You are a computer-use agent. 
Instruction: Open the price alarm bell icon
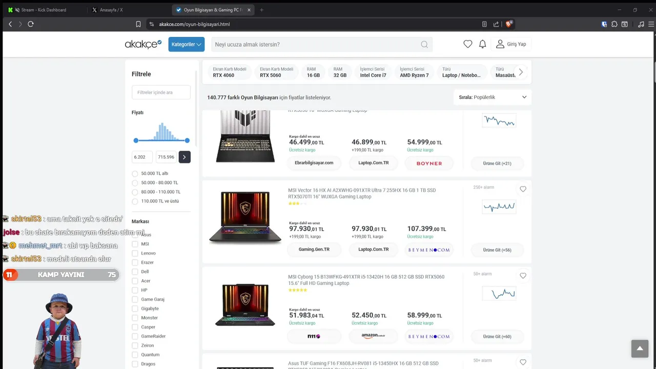point(482,44)
